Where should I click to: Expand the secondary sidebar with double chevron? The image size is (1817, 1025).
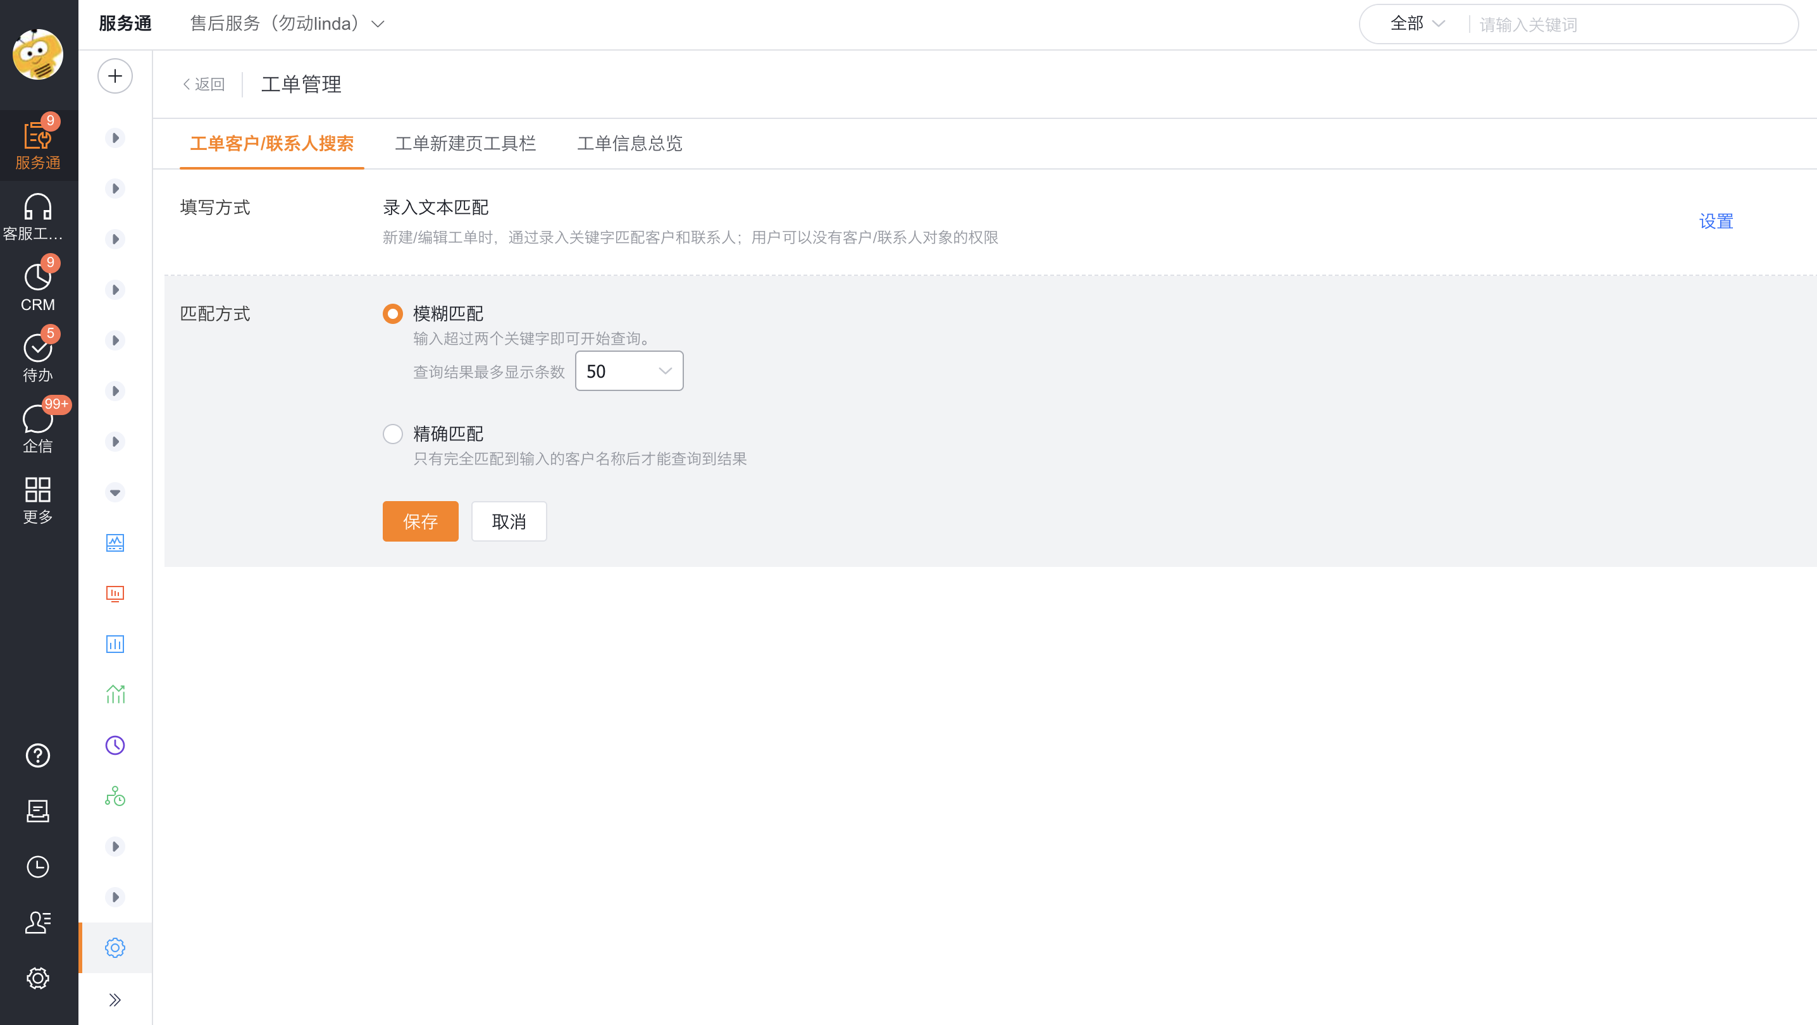tap(115, 1000)
